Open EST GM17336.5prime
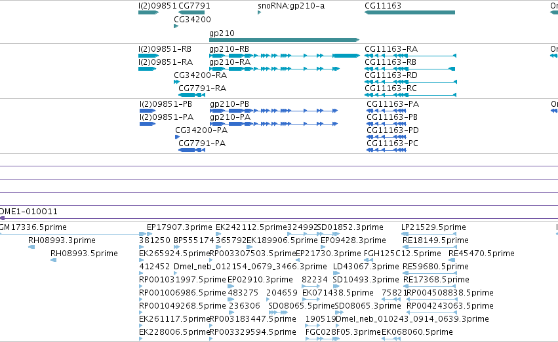The height and width of the screenshot is (342, 558). 73,234
